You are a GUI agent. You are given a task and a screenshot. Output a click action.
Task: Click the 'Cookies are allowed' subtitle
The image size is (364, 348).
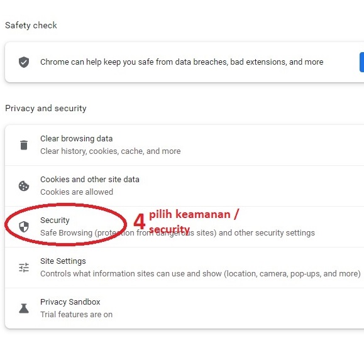click(77, 192)
